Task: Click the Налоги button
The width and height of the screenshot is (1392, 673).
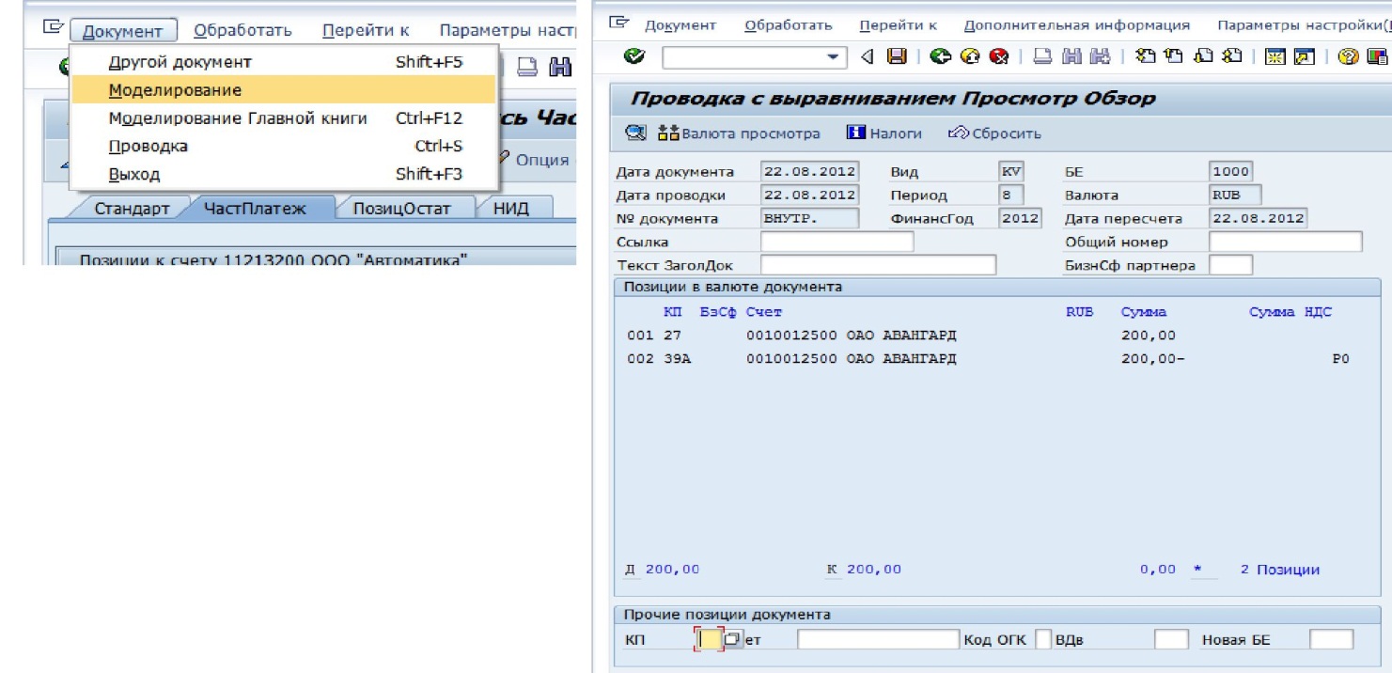Action: [x=884, y=133]
